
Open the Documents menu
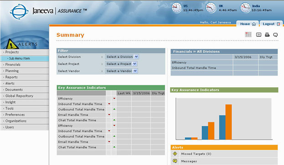point(25,90)
